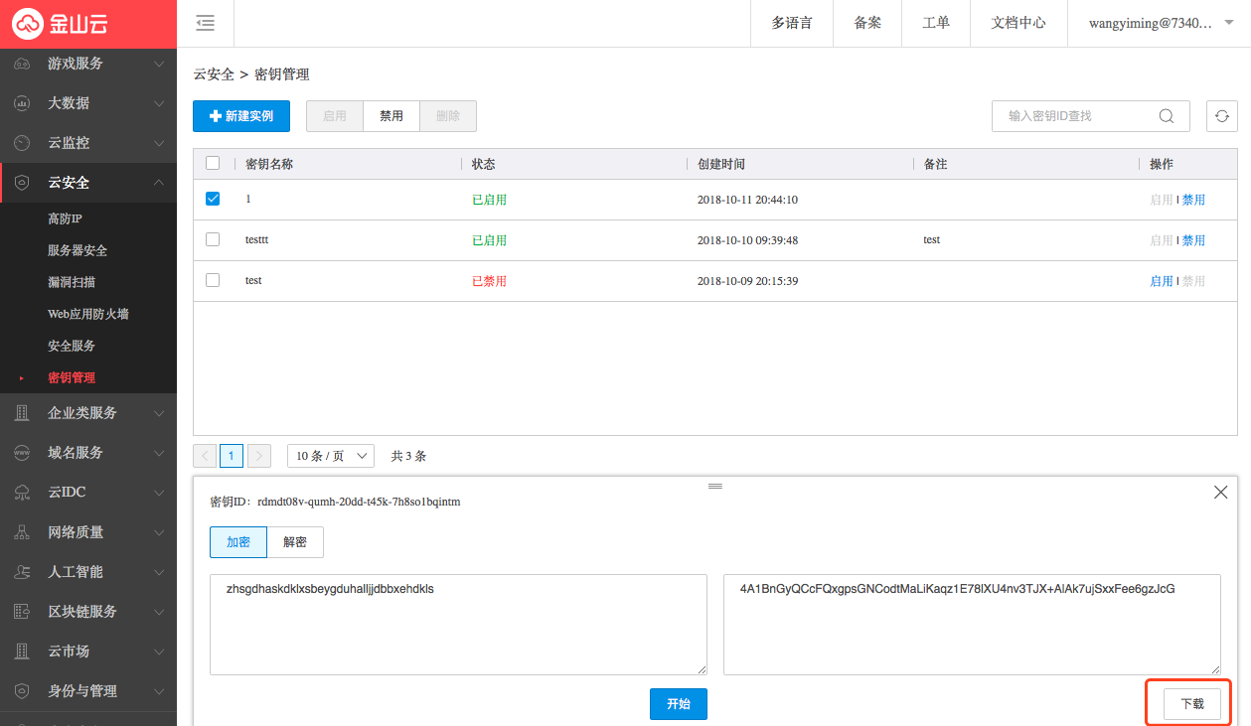
Task: Click the refresh list icon
Action: [x=1221, y=116]
